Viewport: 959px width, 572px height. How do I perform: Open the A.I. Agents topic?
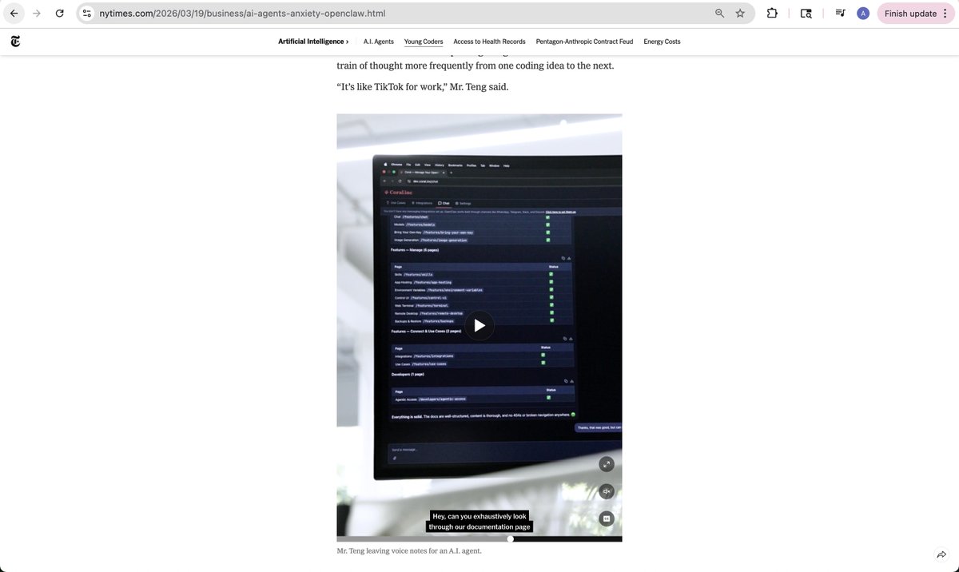(378, 42)
